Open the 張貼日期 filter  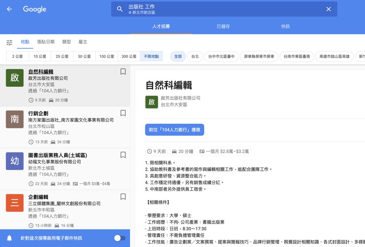pos(46,42)
